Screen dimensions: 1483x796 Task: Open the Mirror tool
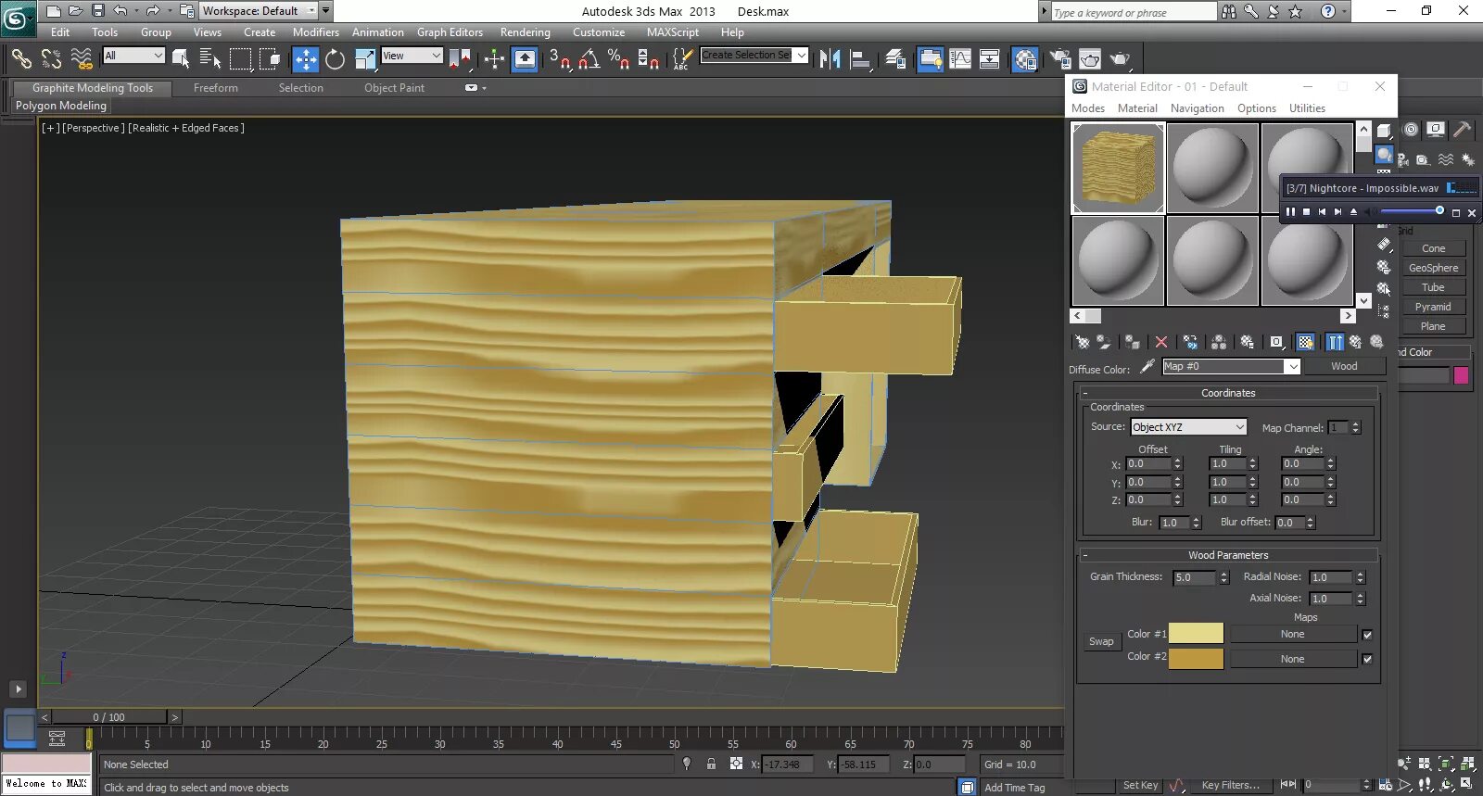coord(830,59)
